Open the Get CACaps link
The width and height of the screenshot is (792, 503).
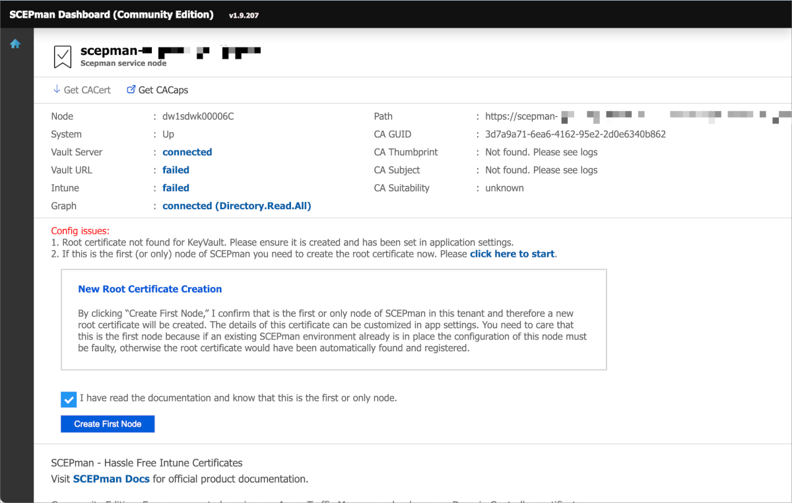pos(163,90)
